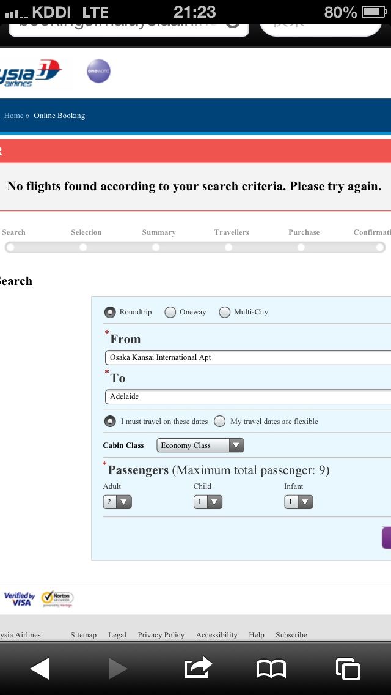The height and width of the screenshot is (695, 391).
Task: Select the Roundtrip radio button
Action: (x=110, y=312)
